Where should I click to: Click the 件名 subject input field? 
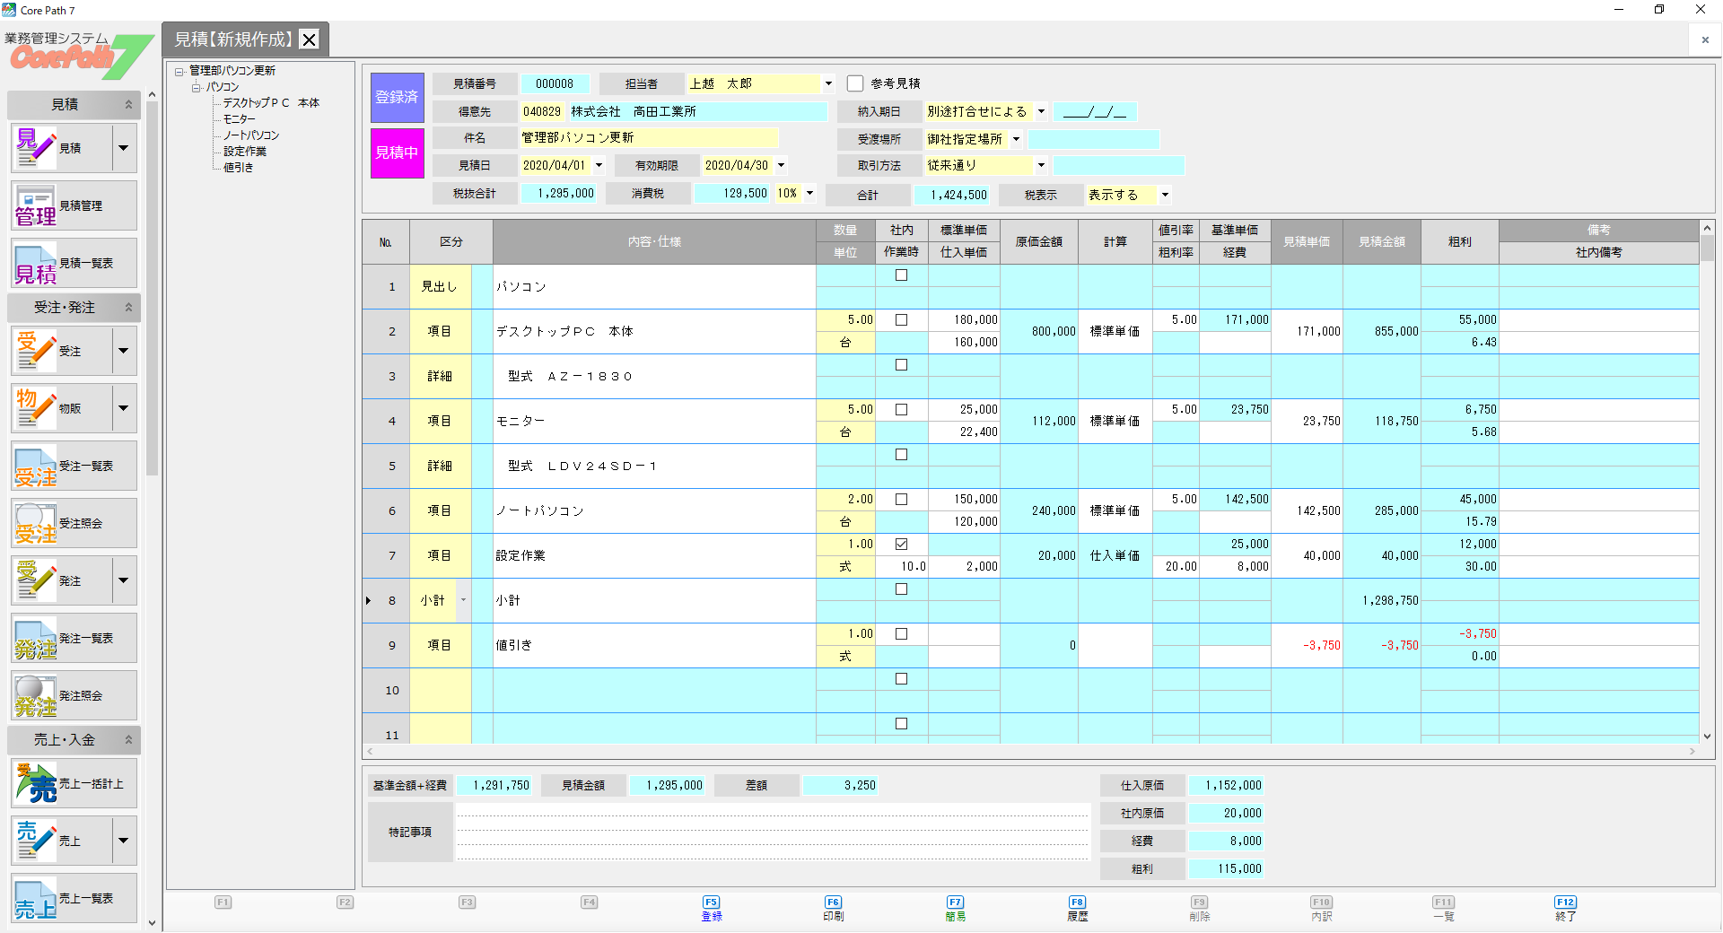tap(649, 138)
